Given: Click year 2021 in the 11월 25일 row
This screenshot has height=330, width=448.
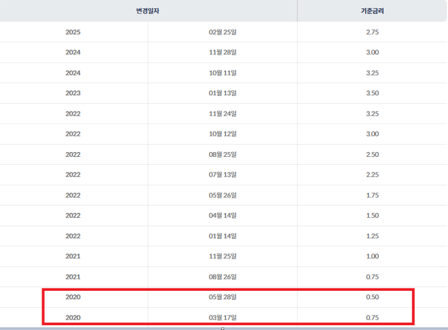Looking at the screenshot, I should [x=73, y=256].
